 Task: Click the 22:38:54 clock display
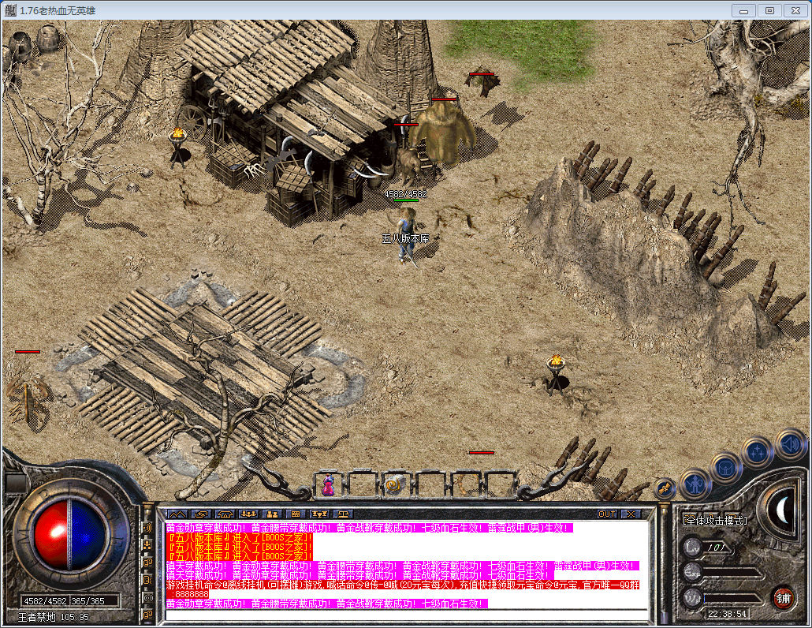click(727, 614)
